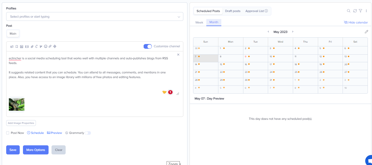
Task: Go to next month in calendar
Action: pyautogui.click(x=293, y=32)
